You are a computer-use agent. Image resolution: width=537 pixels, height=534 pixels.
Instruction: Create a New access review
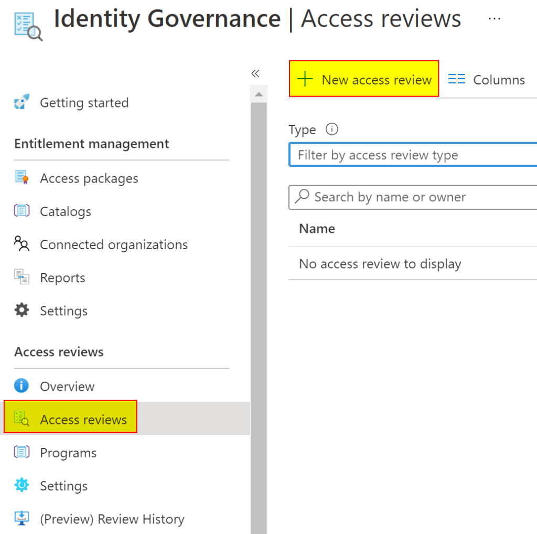[x=364, y=79]
